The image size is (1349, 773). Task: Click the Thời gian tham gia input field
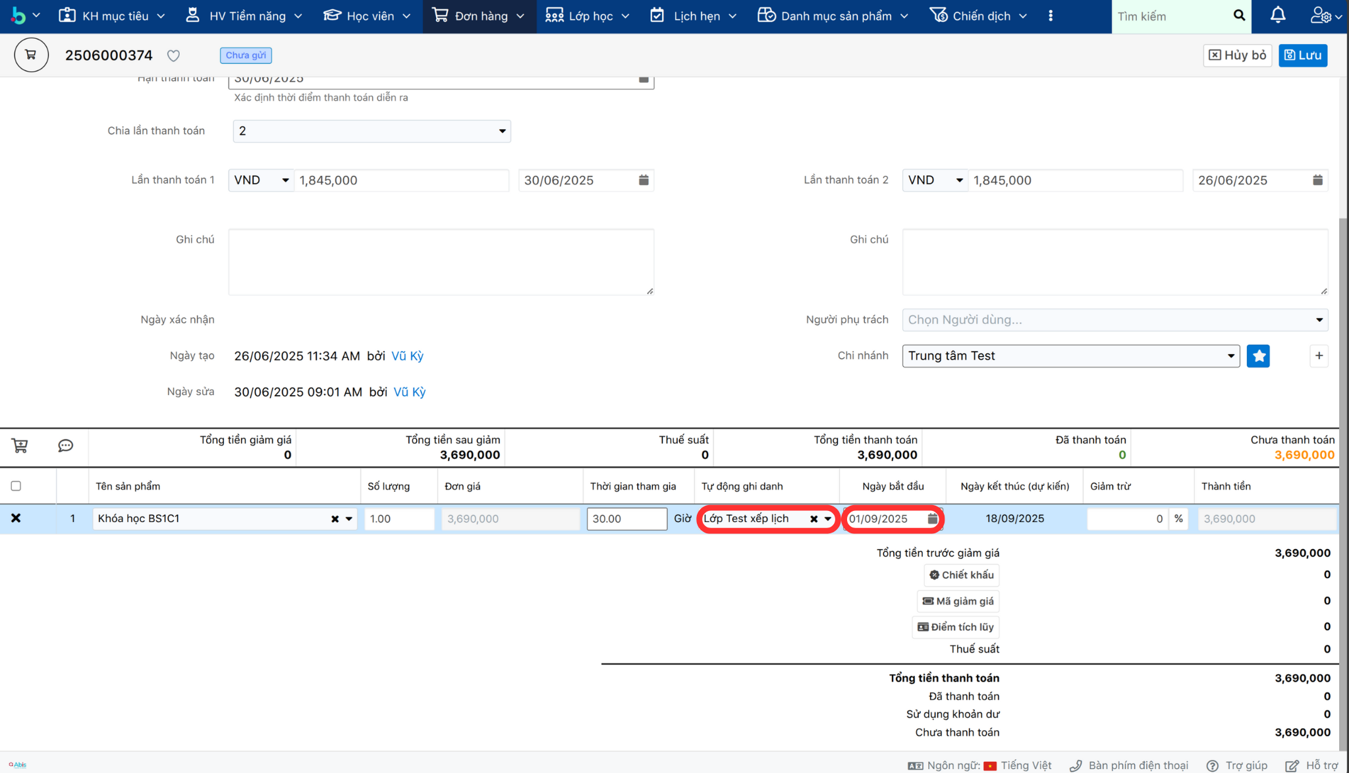coord(626,519)
